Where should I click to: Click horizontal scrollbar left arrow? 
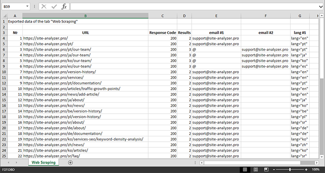pyautogui.click(x=201, y=163)
